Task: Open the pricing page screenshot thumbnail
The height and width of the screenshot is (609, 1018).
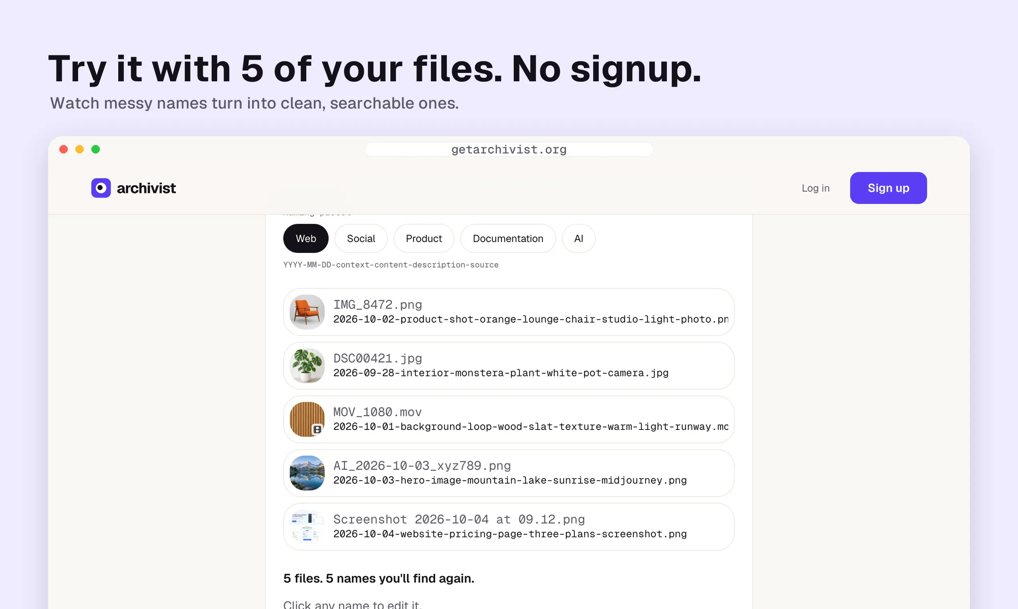Action: pos(307,527)
